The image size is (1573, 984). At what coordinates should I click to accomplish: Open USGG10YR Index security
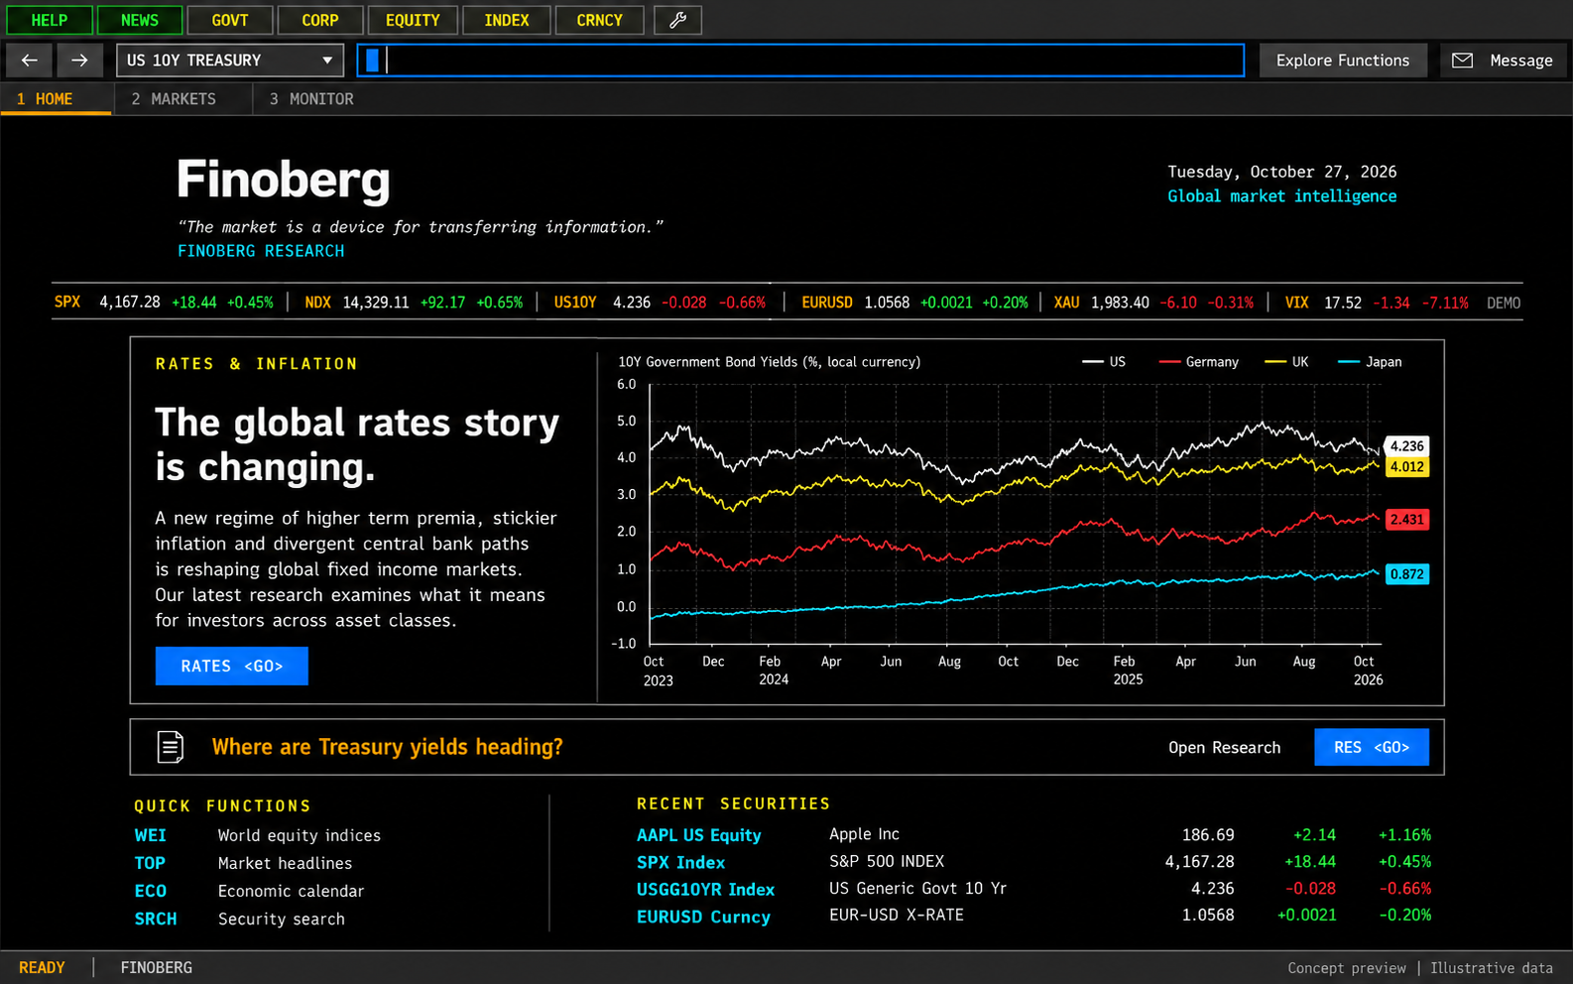706,890
